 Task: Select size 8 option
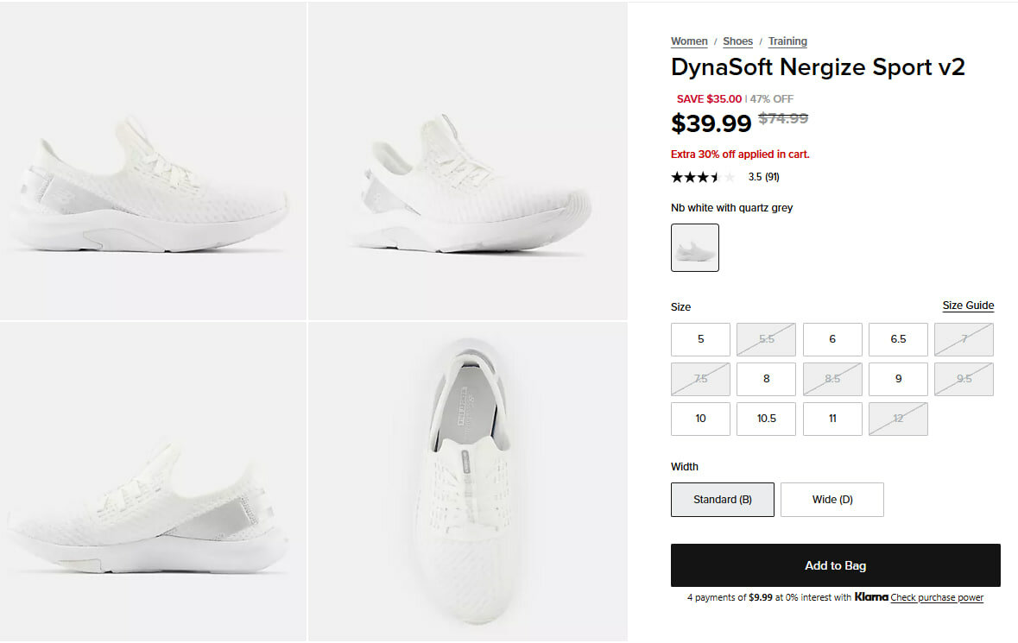click(766, 379)
